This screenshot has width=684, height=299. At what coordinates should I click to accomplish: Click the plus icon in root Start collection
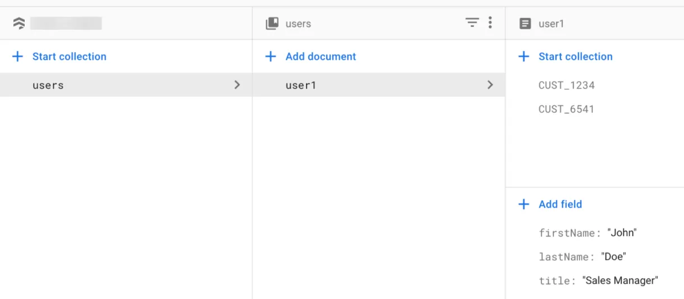coord(18,56)
